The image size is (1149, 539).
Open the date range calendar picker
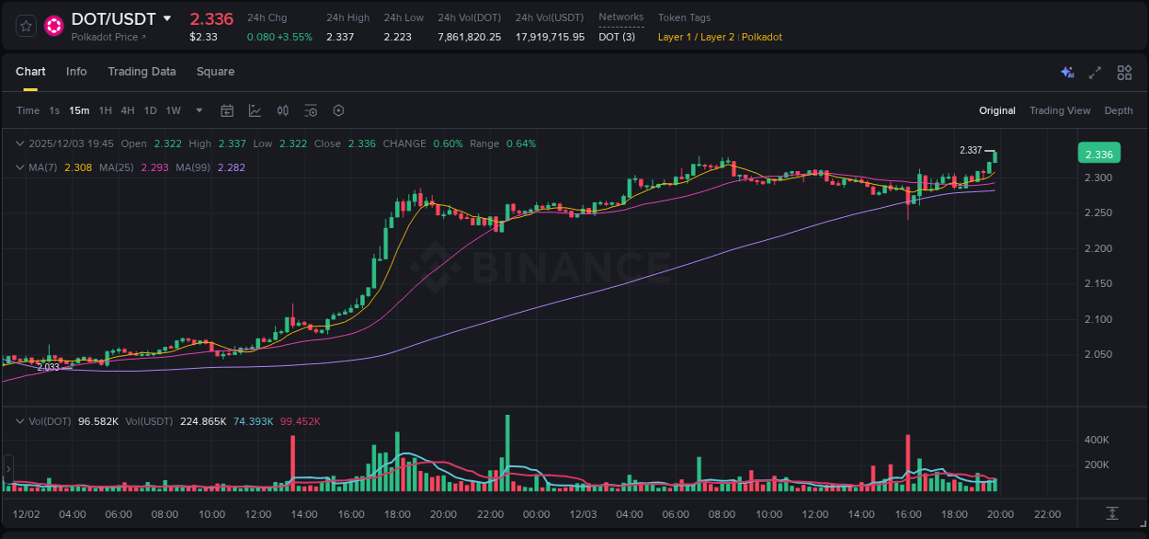227,110
